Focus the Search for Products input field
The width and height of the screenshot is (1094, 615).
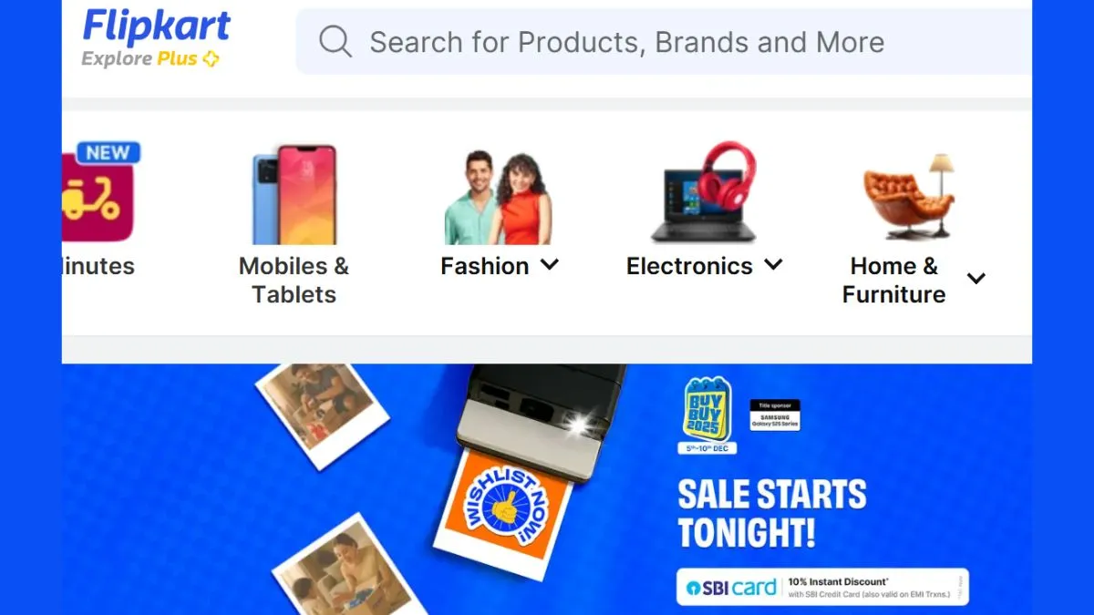pos(664,42)
